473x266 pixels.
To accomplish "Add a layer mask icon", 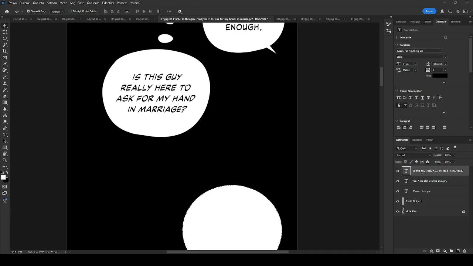I will pyautogui.click(x=438, y=251).
